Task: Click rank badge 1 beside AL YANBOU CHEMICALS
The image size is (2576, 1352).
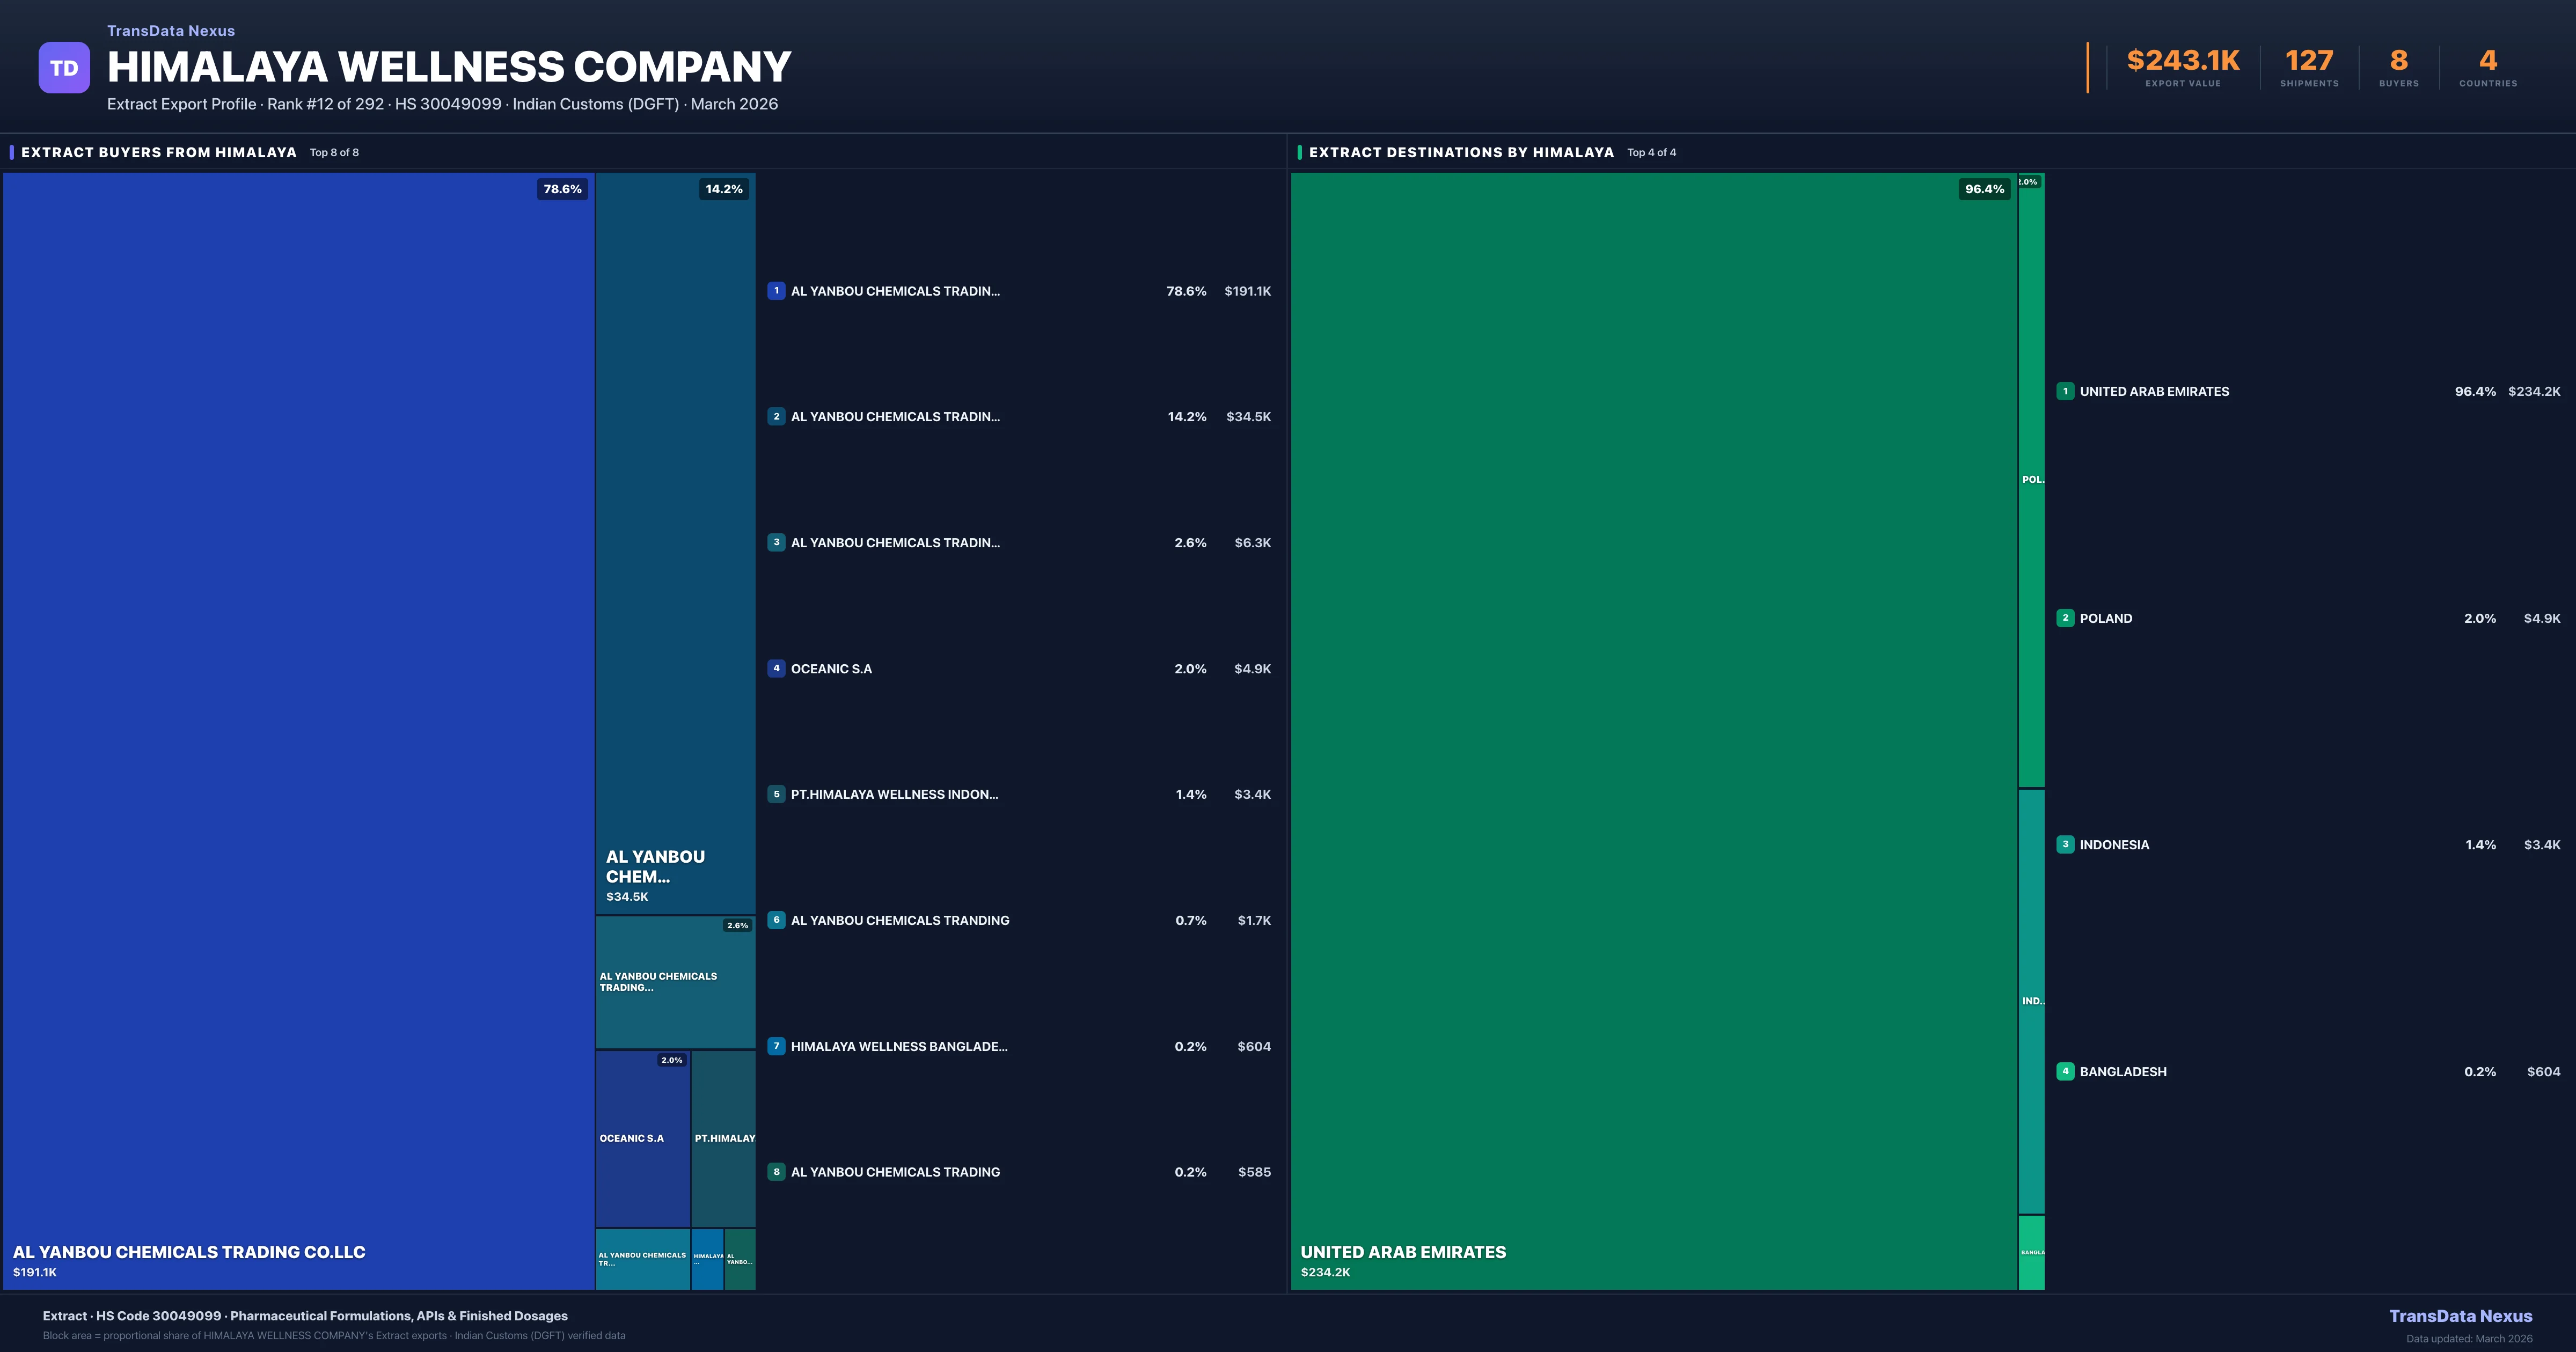Action: pyautogui.click(x=777, y=291)
